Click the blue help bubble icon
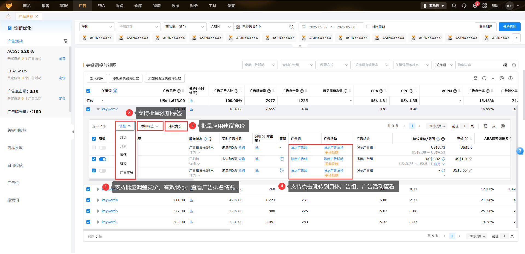This screenshot has height=254, width=525. pyautogui.click(x=520, y=151)
